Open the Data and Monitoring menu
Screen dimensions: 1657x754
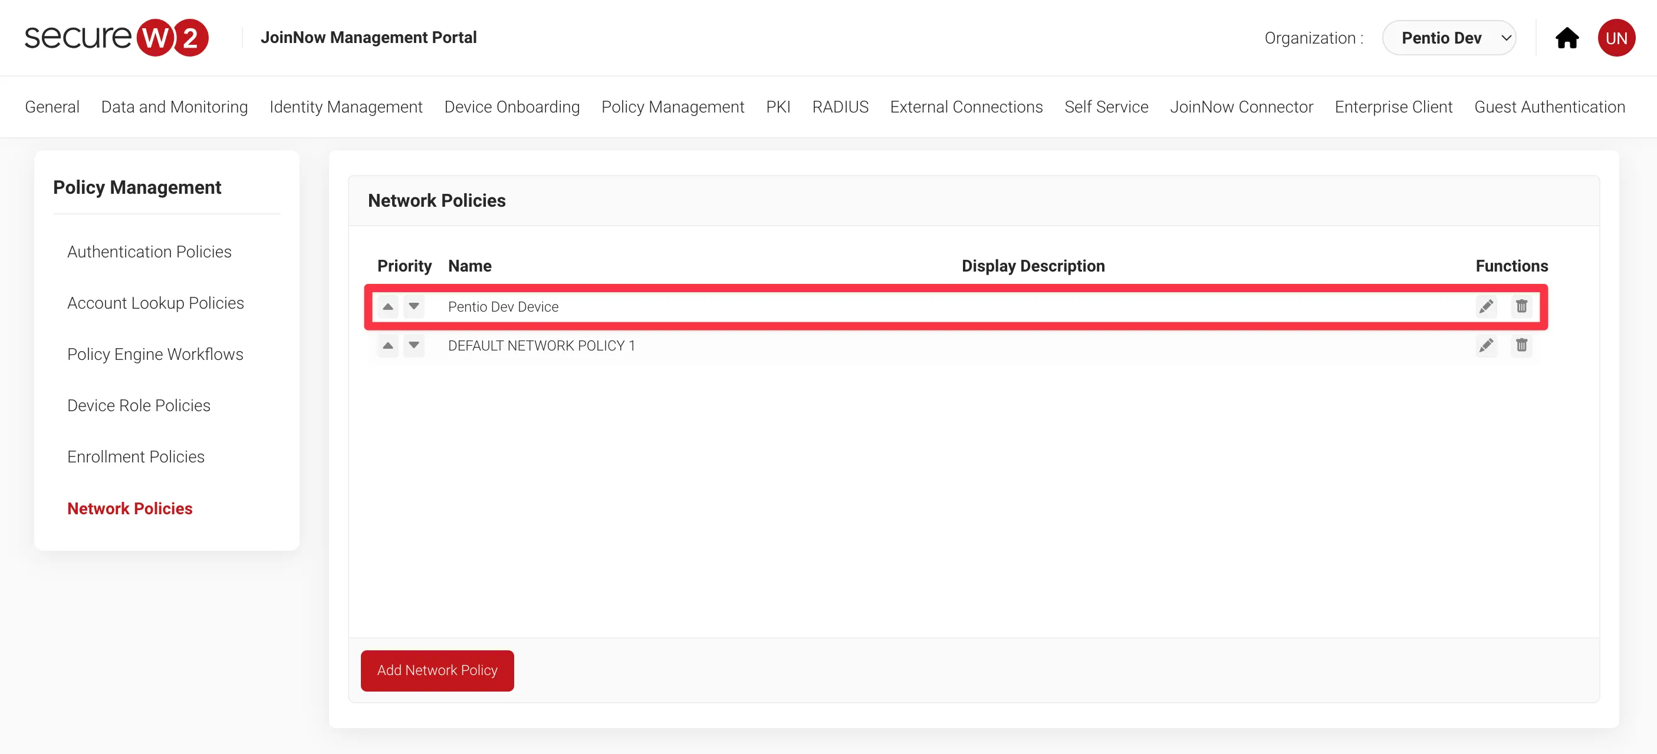175,107
